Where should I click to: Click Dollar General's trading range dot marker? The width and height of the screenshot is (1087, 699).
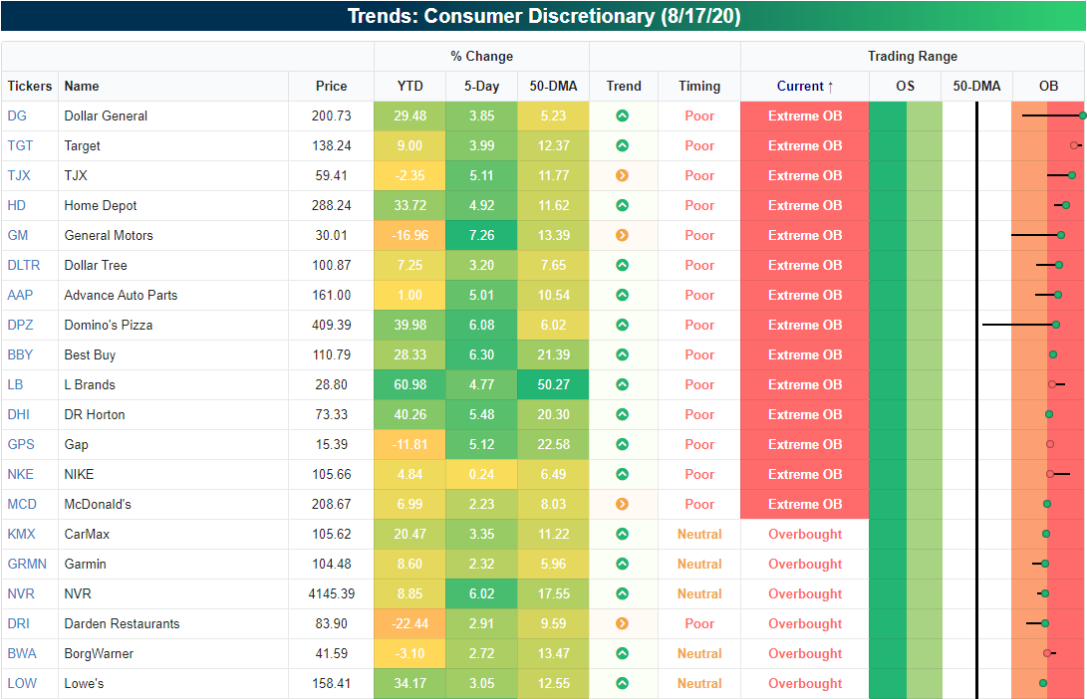1082,116
